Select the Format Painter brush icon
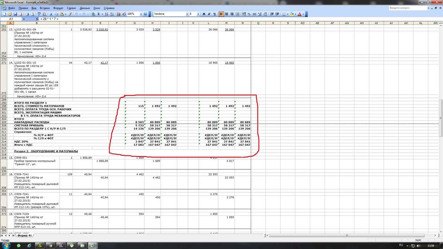Image resolution: width=443 pixels, height=249 pixels. pos(70,14)
